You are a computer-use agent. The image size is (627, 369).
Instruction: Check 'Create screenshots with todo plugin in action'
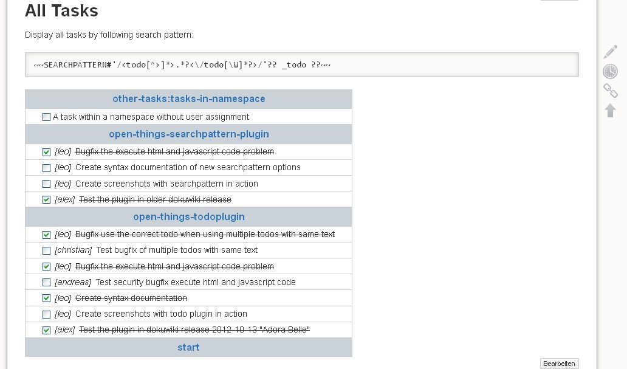coord(47,315)
